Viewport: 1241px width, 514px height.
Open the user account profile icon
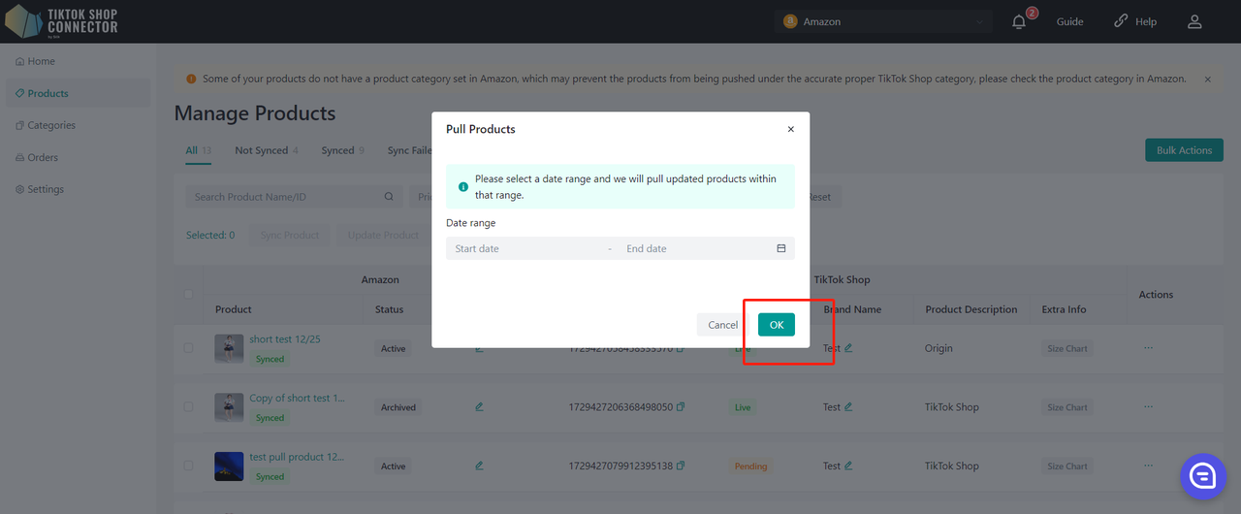[1194, 21]
